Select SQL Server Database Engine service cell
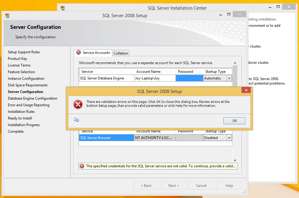The image size is (299, 198). (106, 78)
